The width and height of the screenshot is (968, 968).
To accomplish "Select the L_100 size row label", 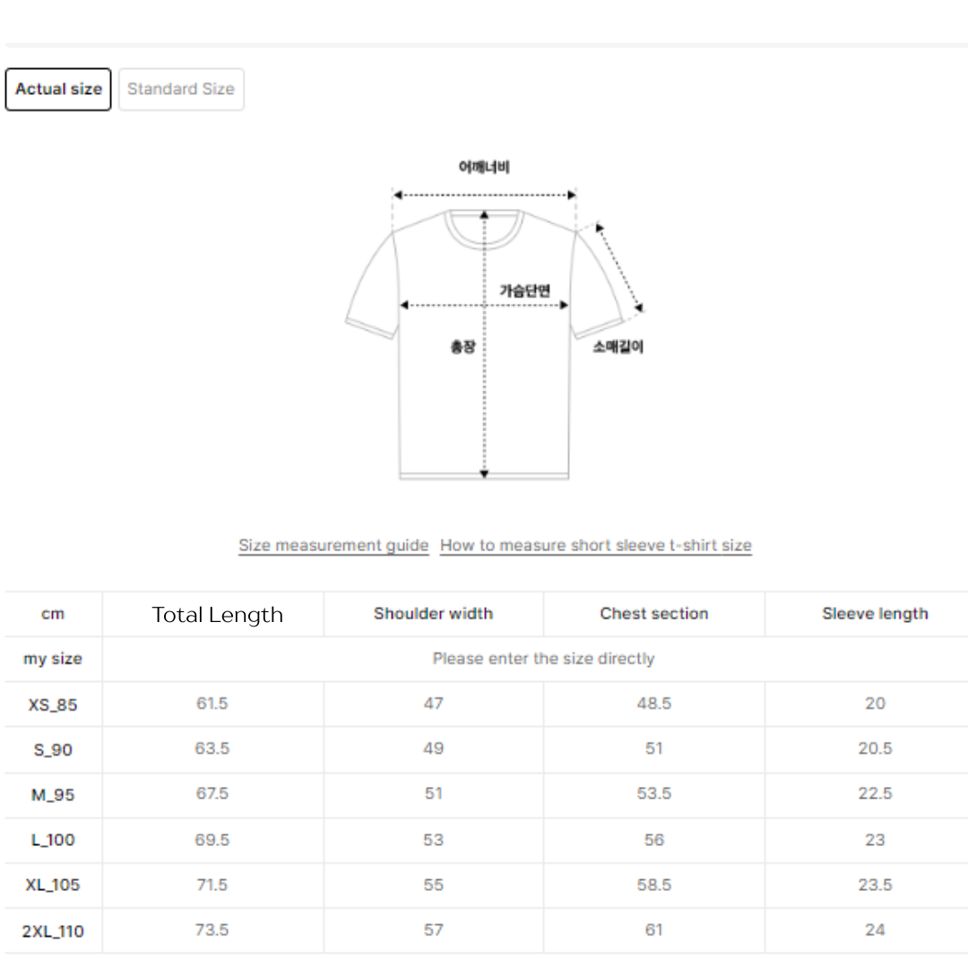I will click(x=53, y=840).
